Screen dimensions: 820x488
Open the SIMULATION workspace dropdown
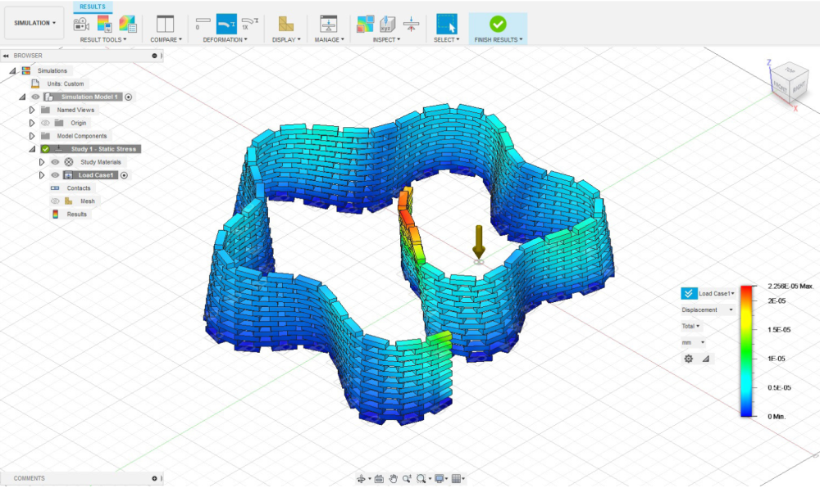pyautogui.click(x=34, y=23)
